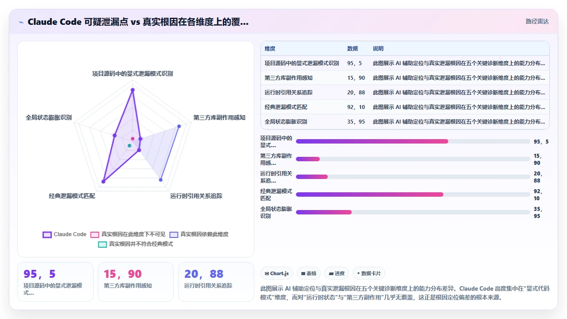Click the radar axis label 全局状态膨胀识别

click(x=49, y=117)
